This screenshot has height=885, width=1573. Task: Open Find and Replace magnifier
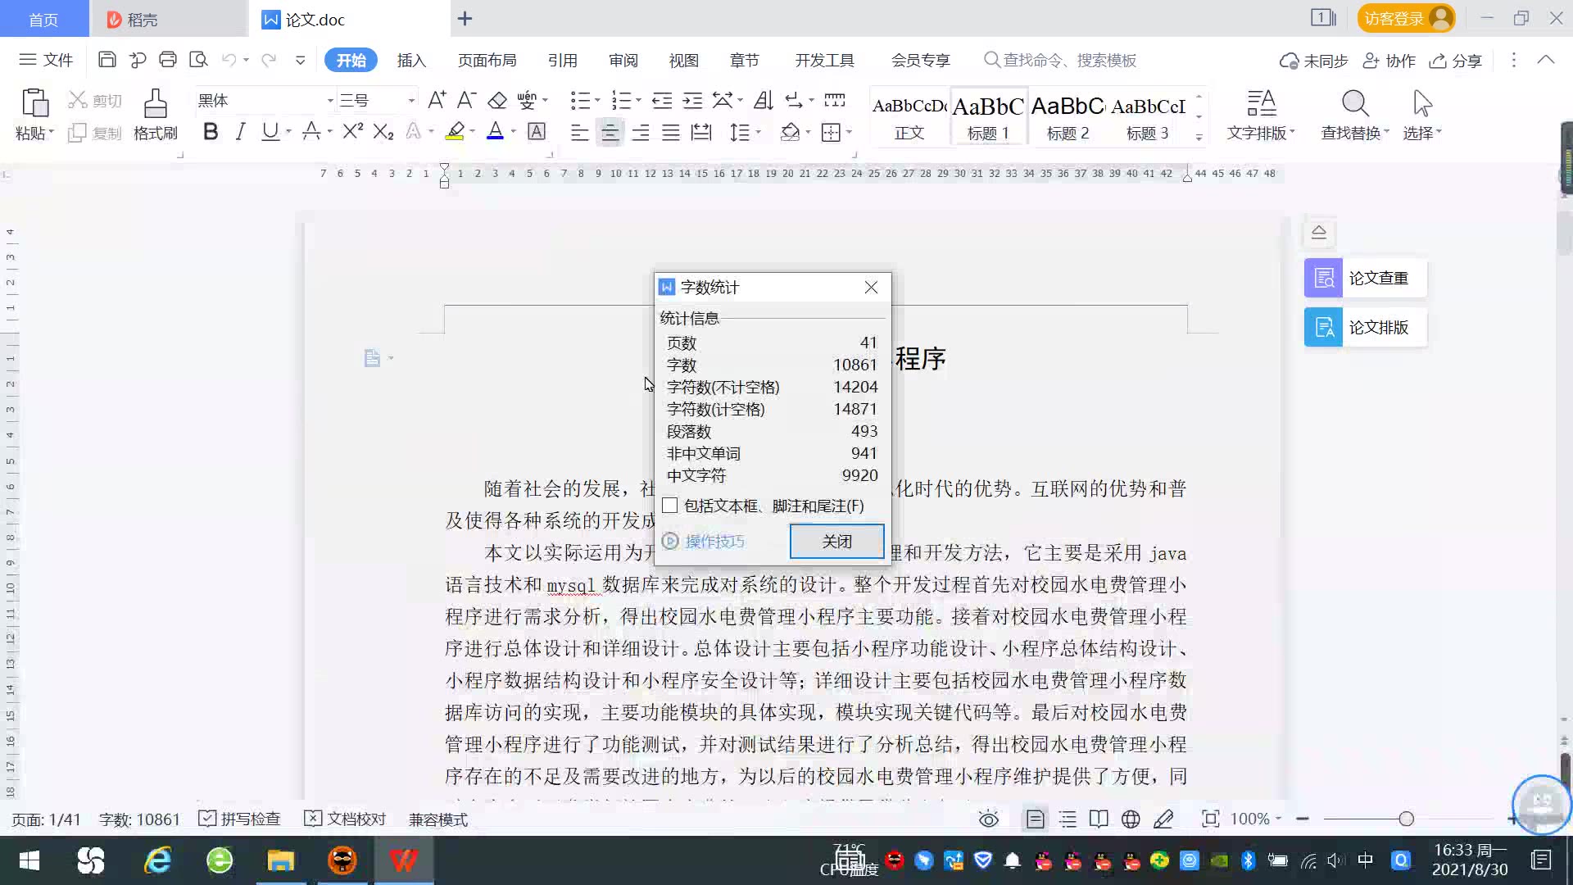click(1354, 104)
